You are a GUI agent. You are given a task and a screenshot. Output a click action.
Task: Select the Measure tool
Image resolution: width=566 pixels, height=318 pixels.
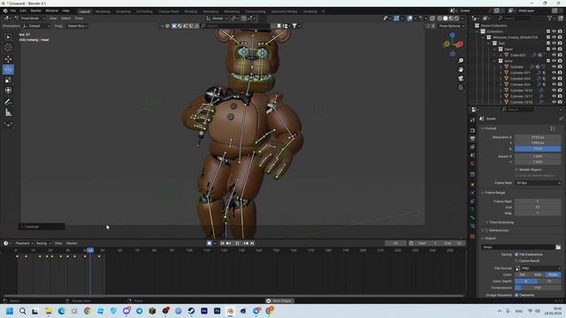pyautogui.click(x=8, y=112)
